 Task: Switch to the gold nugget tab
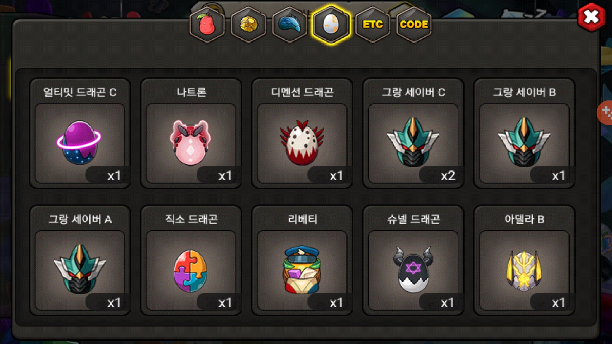[248, 25]
